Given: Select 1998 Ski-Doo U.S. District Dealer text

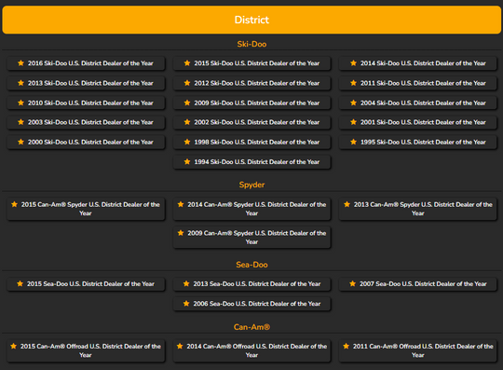Looking at the screenshot, I should (257, 143).
